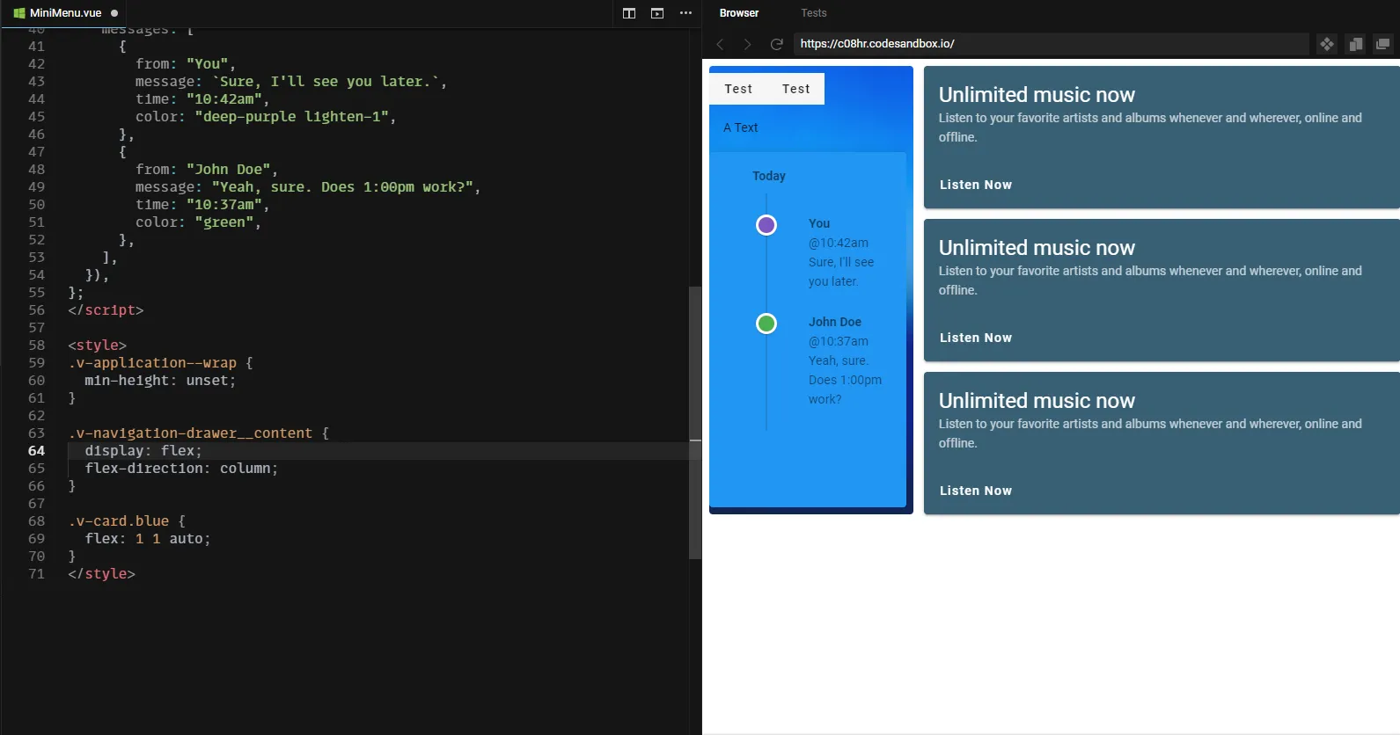Click Listen Now on the first music card
The width and height of the screenshot is (1400, 735).
[x=975, y=185]
